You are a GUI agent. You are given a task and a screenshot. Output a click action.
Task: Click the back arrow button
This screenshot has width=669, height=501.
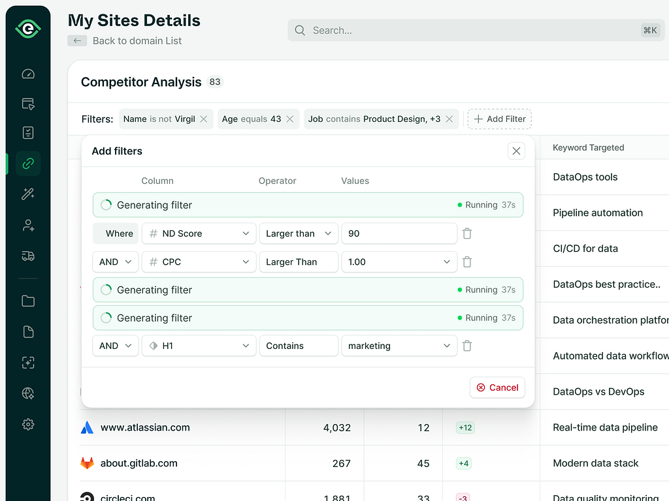tap(77, 41)
